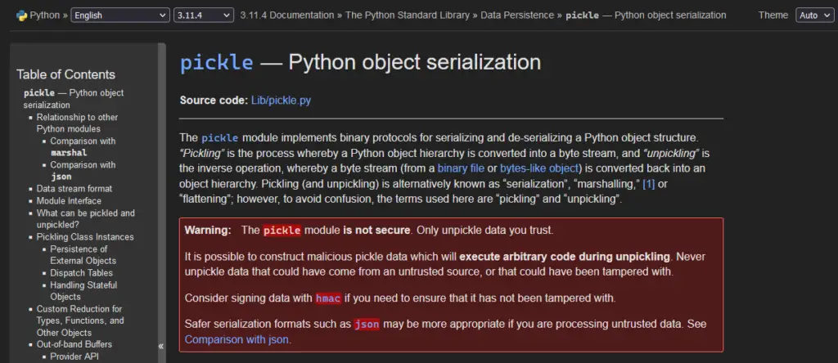Open hmac module link in warning
Screen dimensions: 838x363
pos(328,298)
